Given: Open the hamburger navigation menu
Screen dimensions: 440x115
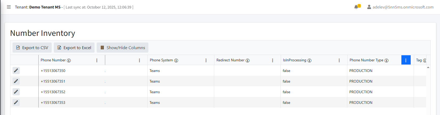Looking at the screenshot, I should click(x=9, y=7).
